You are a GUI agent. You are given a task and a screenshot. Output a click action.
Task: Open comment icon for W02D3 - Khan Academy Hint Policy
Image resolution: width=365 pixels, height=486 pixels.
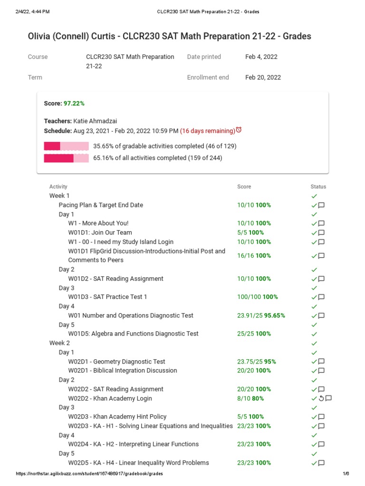pos(321,417)
